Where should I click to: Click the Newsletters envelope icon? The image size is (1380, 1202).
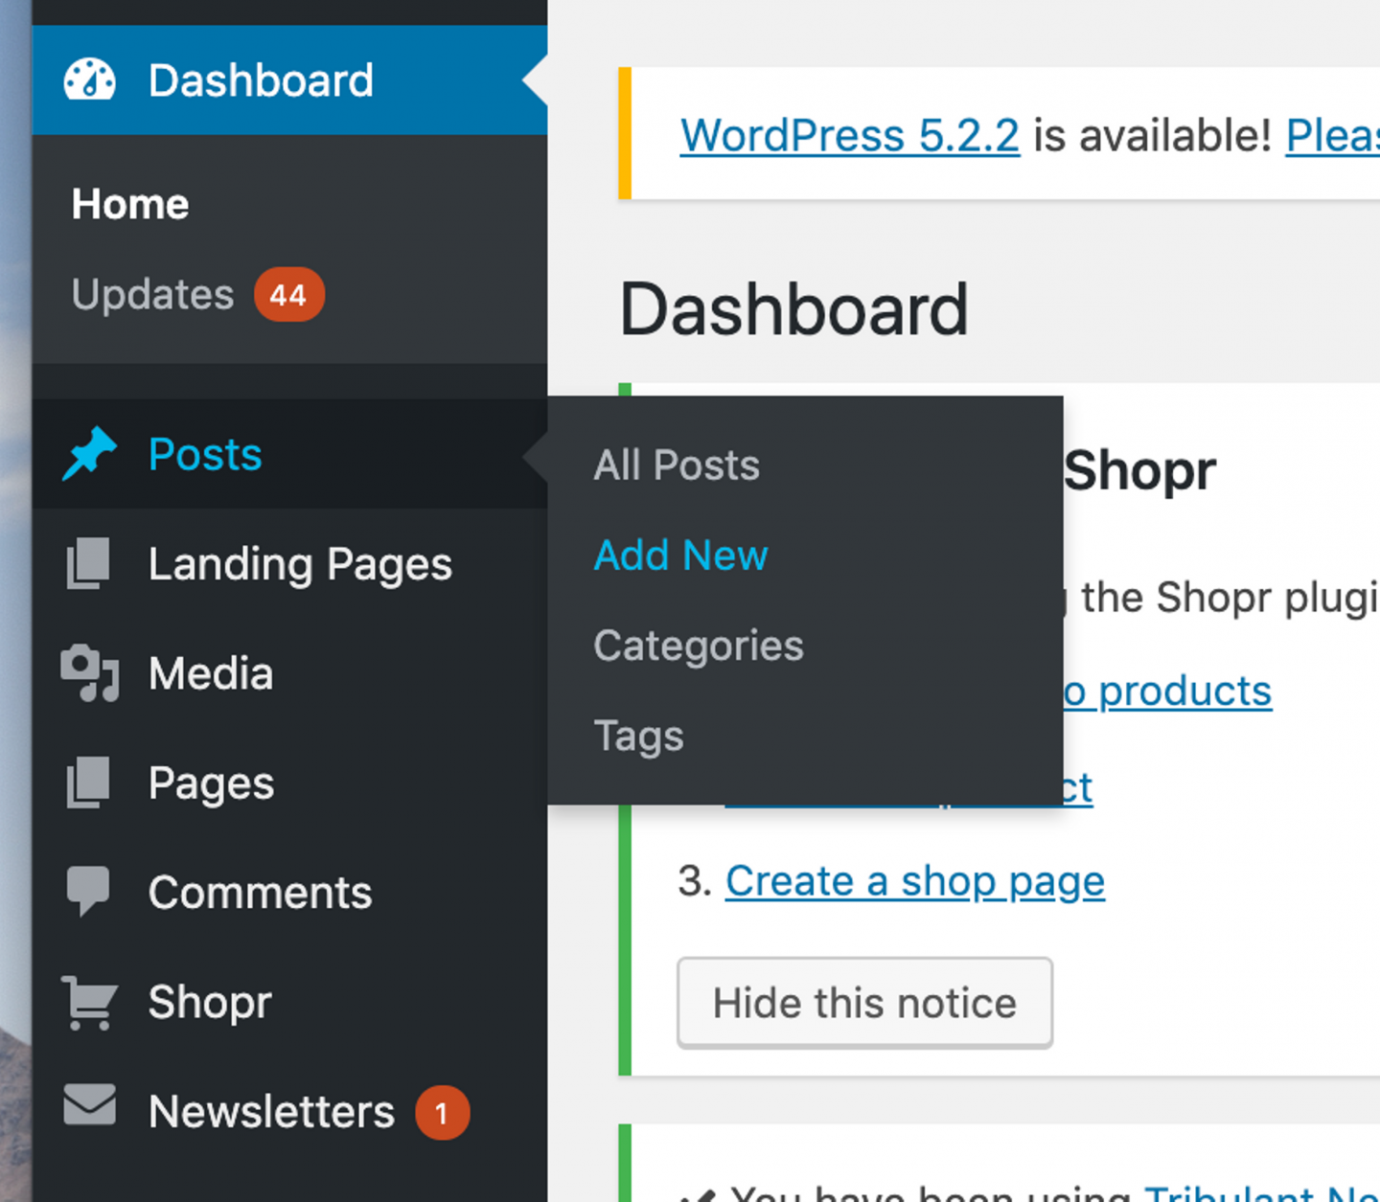(x=89, y=1105)
